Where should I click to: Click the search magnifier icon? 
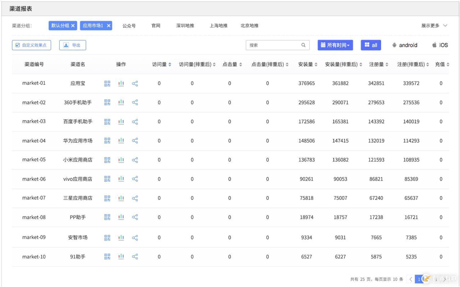click(303, 45)
